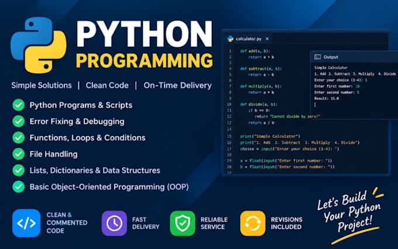Click the choice = input code line
Screen dimensions: 398x249
(290, 149)
